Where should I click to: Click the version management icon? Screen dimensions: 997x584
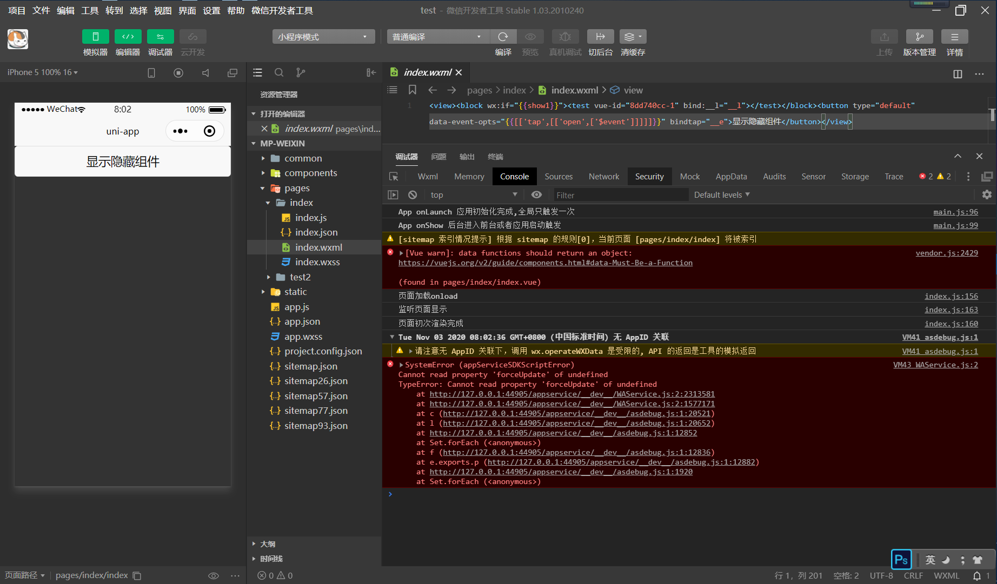919,37
